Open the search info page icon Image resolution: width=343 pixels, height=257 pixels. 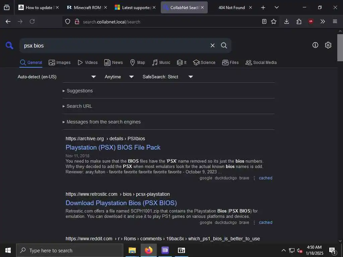pyautogui.click(x=315, y=45)
